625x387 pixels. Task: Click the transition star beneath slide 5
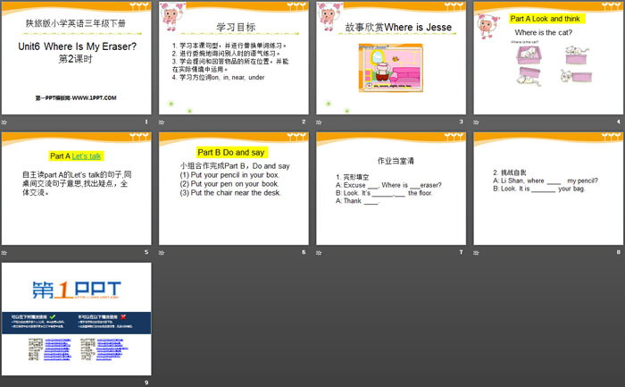pos(6,252)
